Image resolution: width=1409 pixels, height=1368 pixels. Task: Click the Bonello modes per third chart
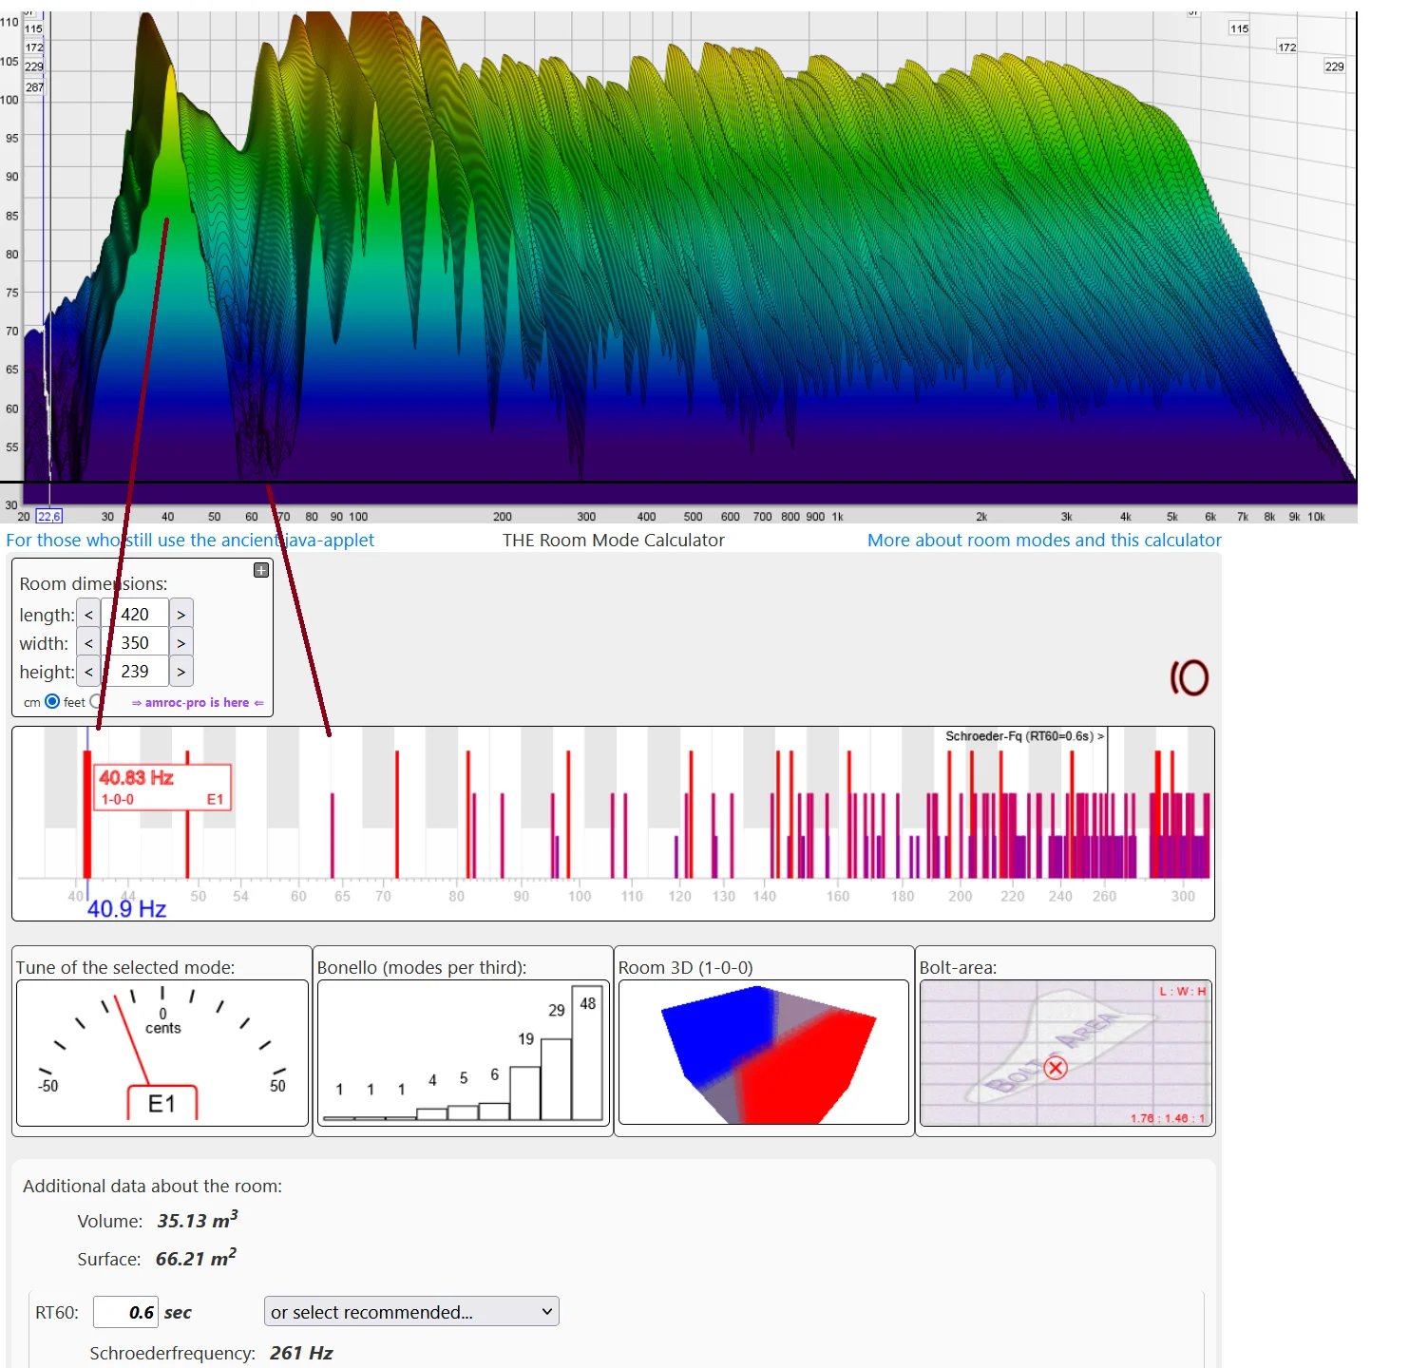click(463, 1053)
